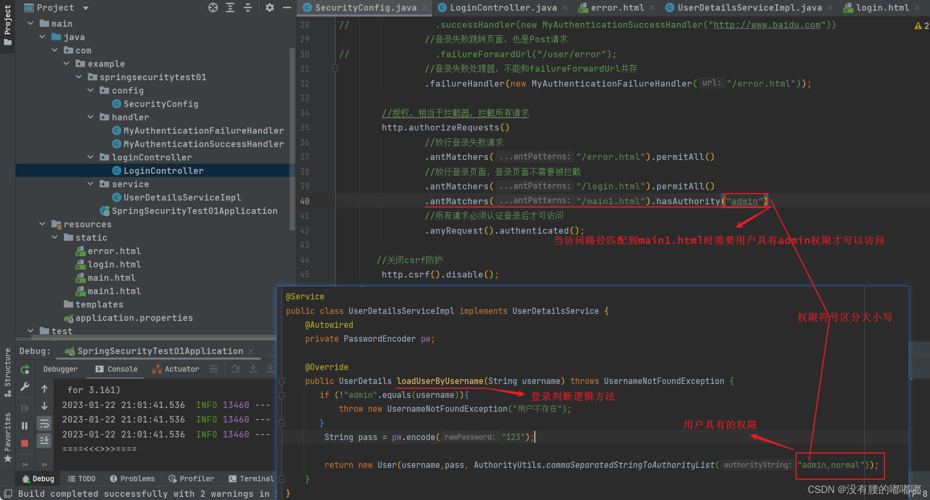Collapse the handler folder in tree
Viewport: 930px width, 500px height.
tap(90, 117)
